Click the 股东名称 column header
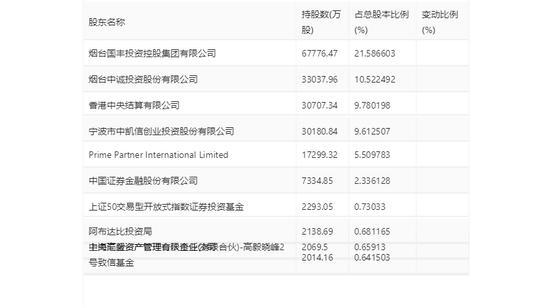552x308 pixels. [x=107, y=22]
